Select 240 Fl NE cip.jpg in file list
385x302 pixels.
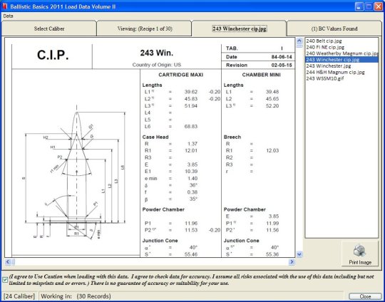click(325, 47)
